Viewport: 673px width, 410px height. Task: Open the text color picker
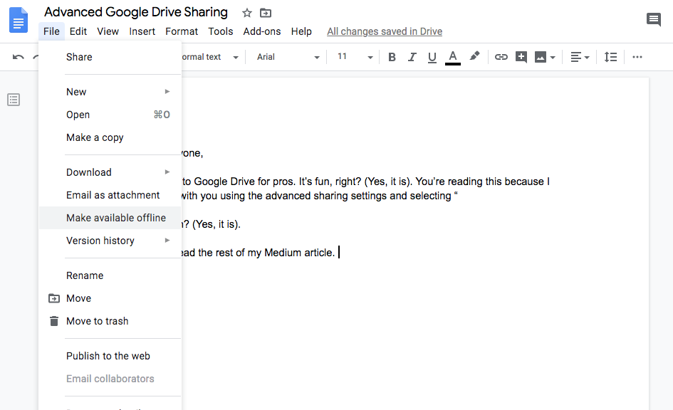click(x=453, y=58)
